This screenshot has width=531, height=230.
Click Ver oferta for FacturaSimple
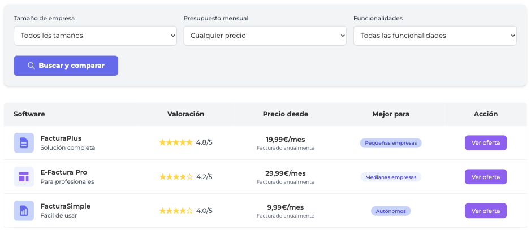click(x=485, y=211)
